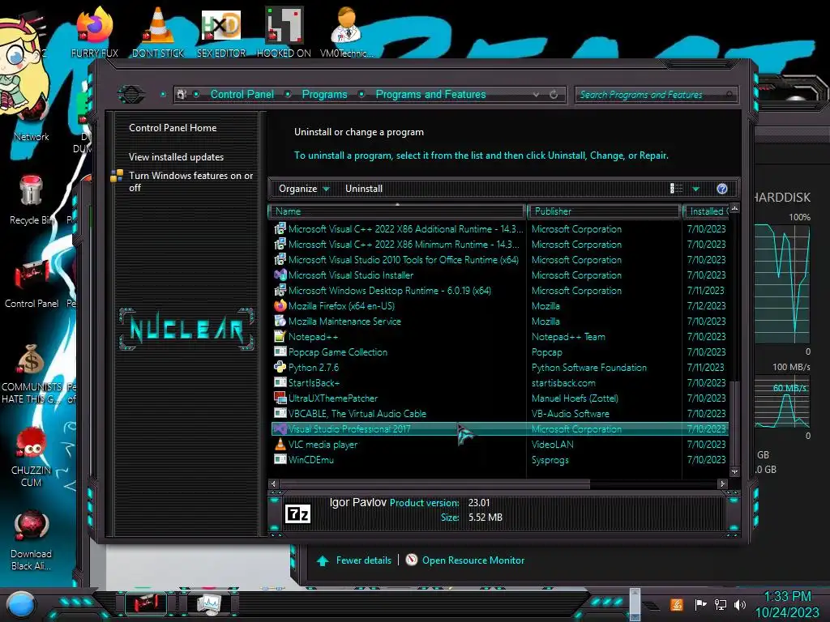Select Mozilla Maintenance Service row

[x=499, y=321]
